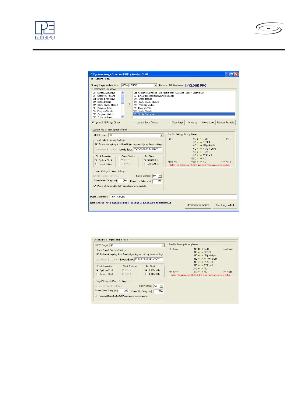The image size is (307, 395).
Task: Select 'PR ;Program Range' command
Action: tap(107, 117)
